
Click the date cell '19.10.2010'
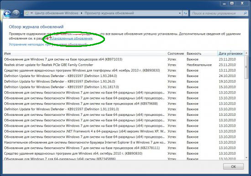[x=227, y=82]
